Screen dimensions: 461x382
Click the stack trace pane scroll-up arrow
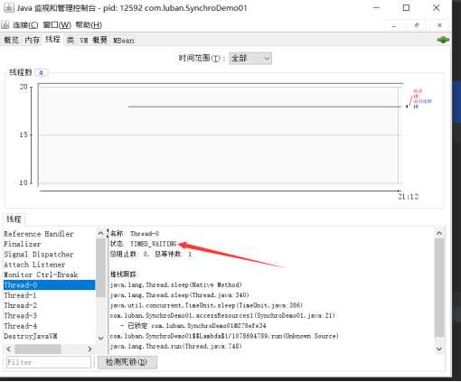(x=439, y=233)
